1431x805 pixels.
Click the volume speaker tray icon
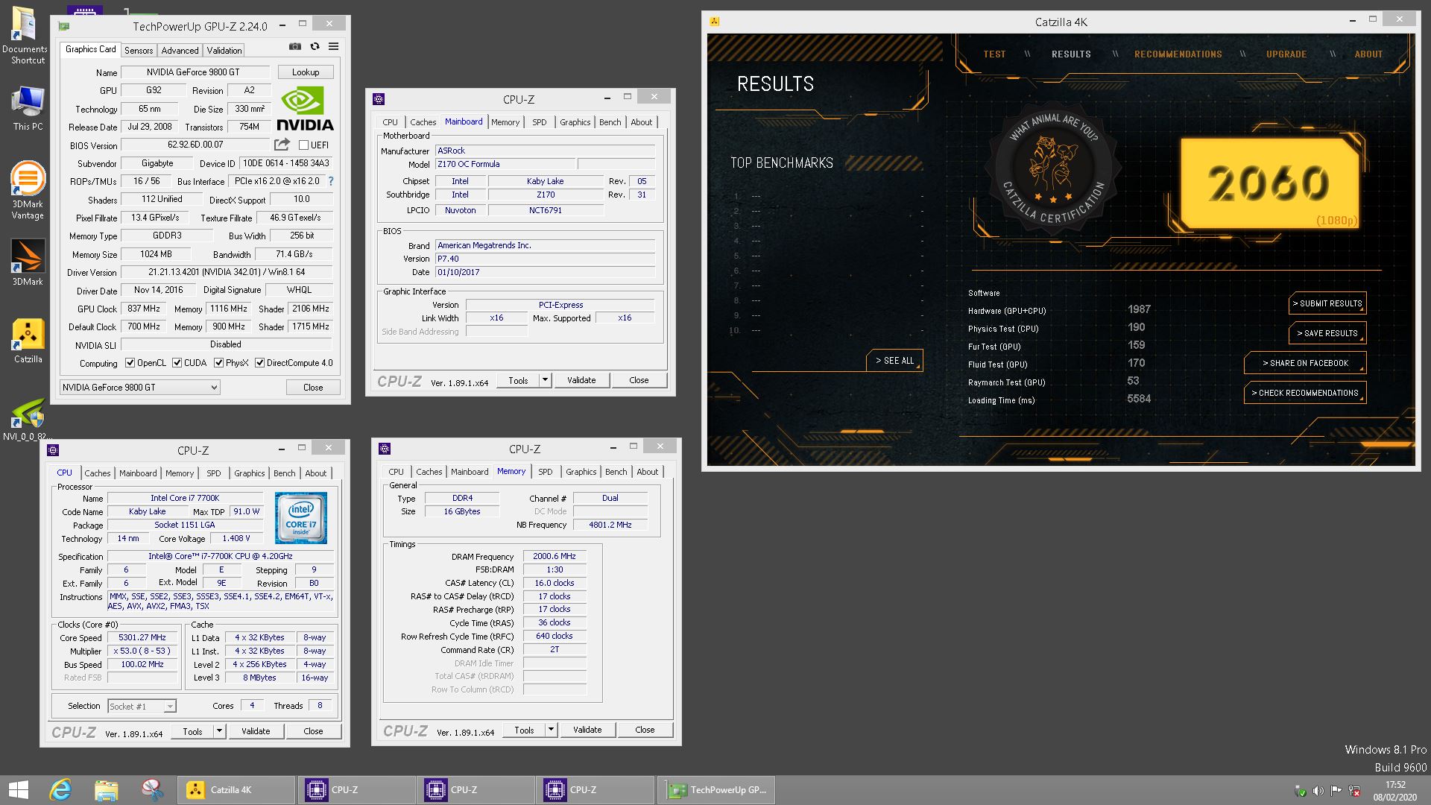pos(1318,791)
